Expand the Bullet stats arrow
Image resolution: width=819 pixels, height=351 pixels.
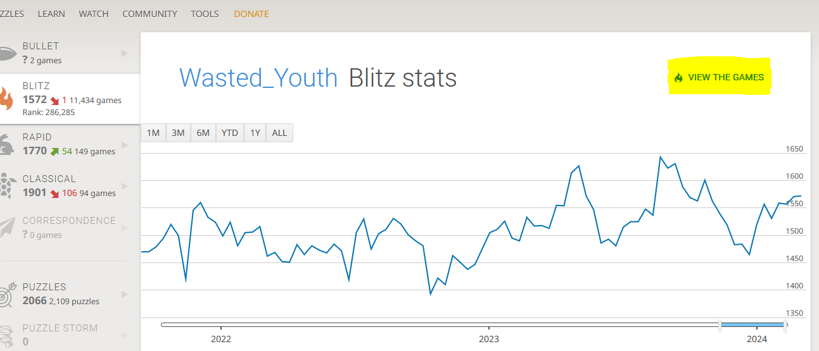[125, 53]
